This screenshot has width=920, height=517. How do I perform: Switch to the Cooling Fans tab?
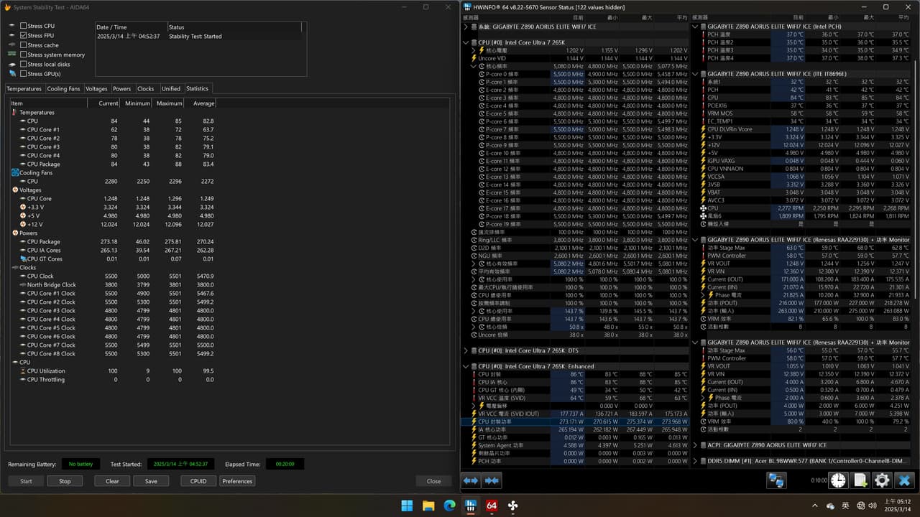point(63,89)
